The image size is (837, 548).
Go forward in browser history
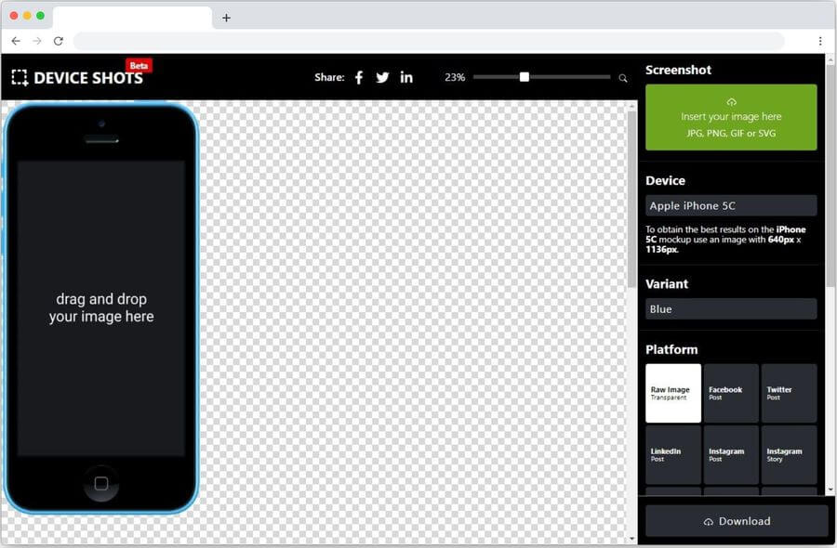point(37,41)
